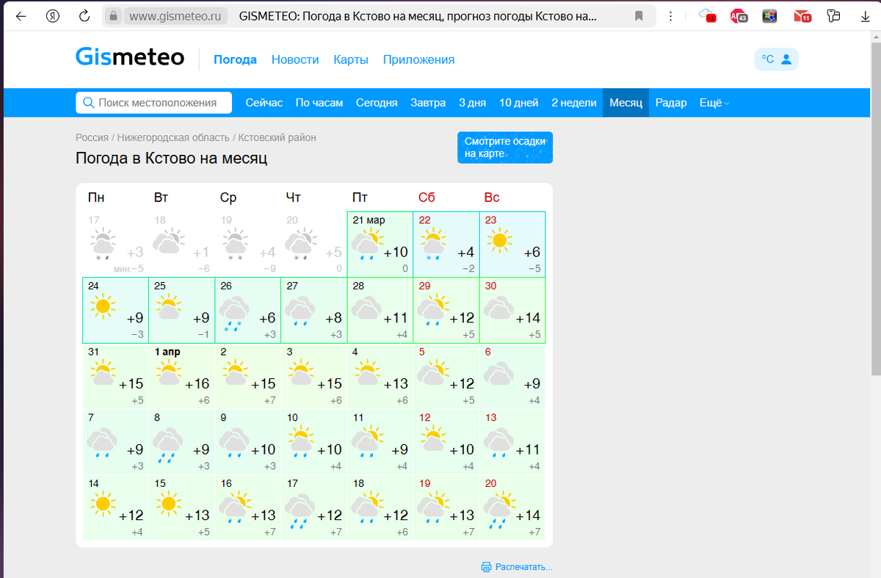
Task: Click the Вс weekday header
Action: pyautogui.click(x=492, y=198)
